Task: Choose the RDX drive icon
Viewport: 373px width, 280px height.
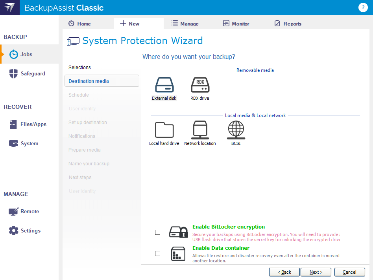Action: click(200, 85)
